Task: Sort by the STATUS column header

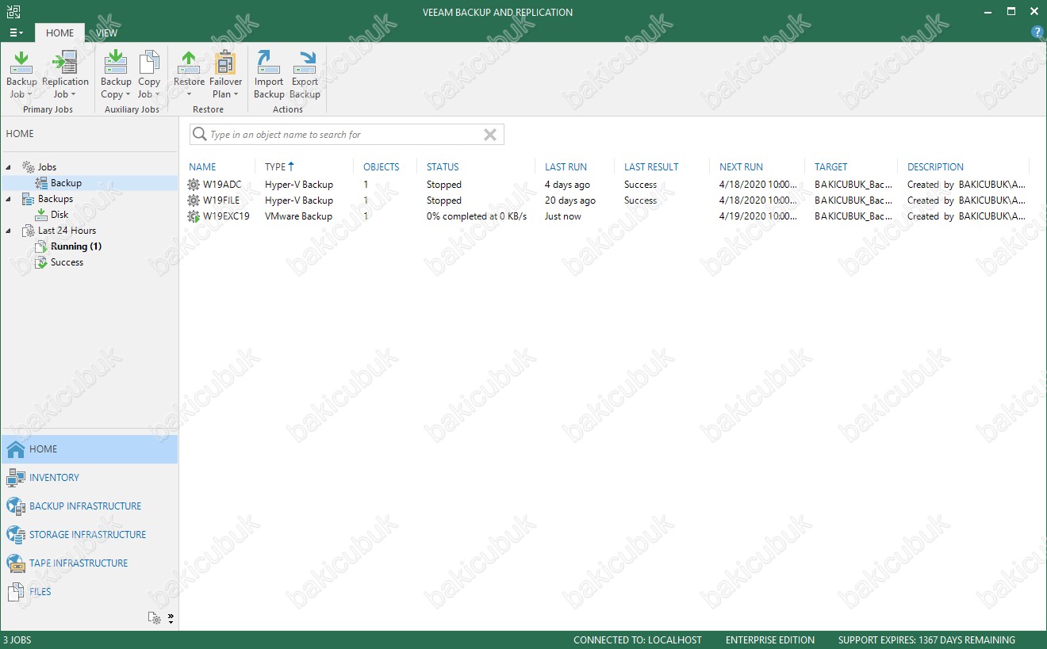Action: (x=443, y=167)
